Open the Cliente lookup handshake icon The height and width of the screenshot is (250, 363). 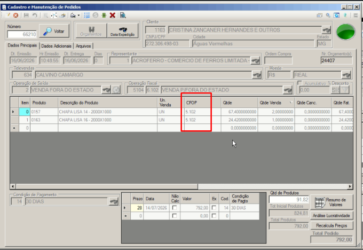pyautogui.click(x=326, y=30)
